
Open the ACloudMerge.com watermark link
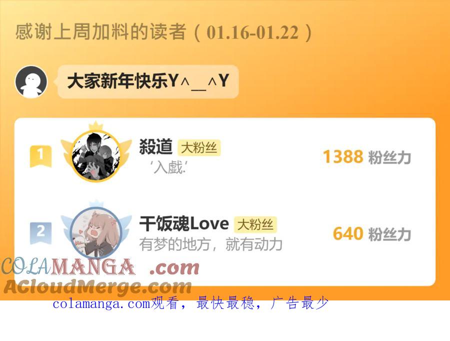coord(97,287)
